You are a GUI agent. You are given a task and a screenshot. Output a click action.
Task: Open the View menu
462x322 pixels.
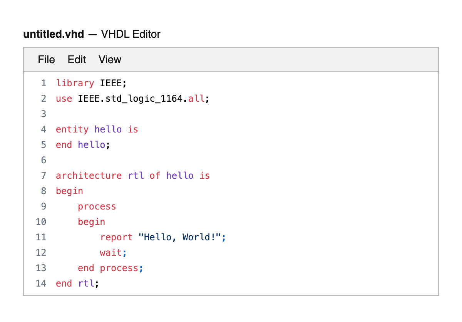110,60
